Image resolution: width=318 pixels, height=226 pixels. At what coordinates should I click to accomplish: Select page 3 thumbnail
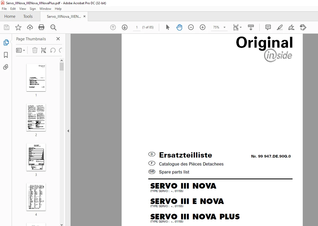point(36,157)
